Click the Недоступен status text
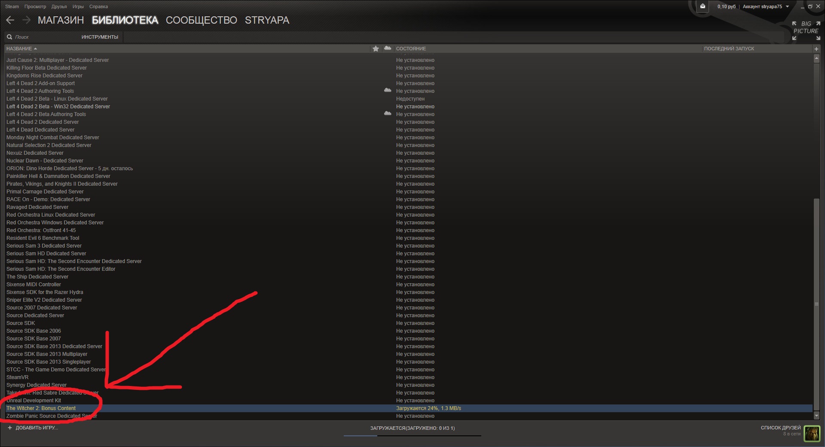 (x=410, y=99)
